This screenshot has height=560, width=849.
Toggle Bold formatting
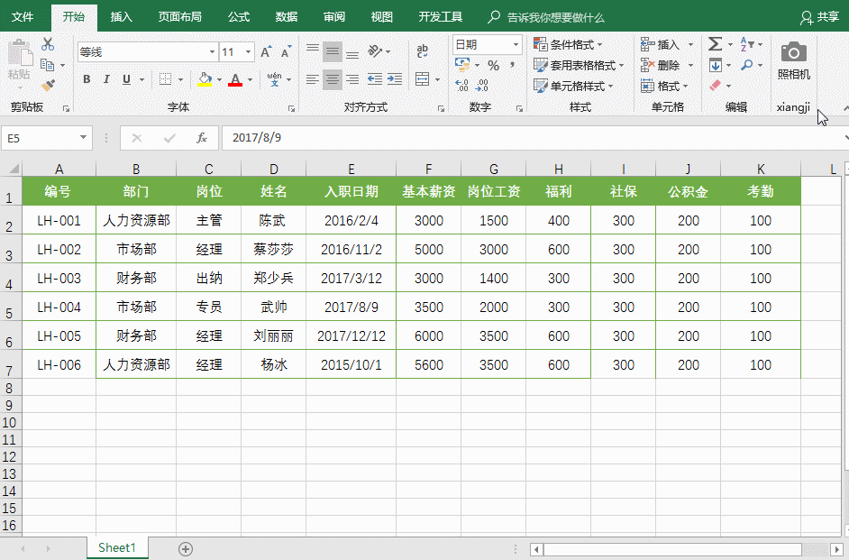pos(87,79)
